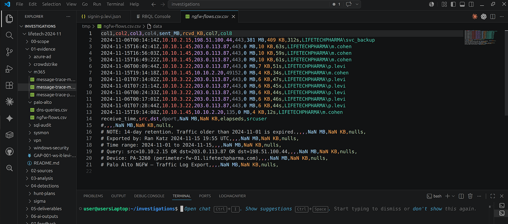Open the Selection menu
Image resolution: width=508 pixels, height=224 pixels.
(51, 4)
